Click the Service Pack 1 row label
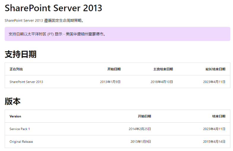This screenshot has width=233, height=151. click(20, 129)
